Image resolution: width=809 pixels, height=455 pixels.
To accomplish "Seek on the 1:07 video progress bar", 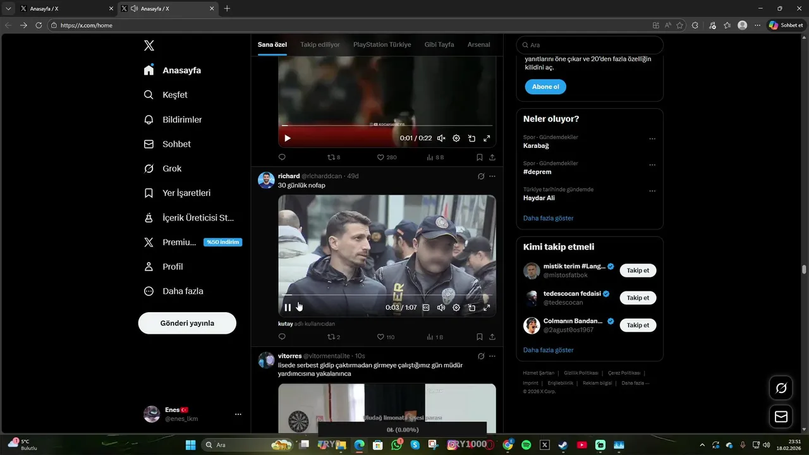I will 387,295.
